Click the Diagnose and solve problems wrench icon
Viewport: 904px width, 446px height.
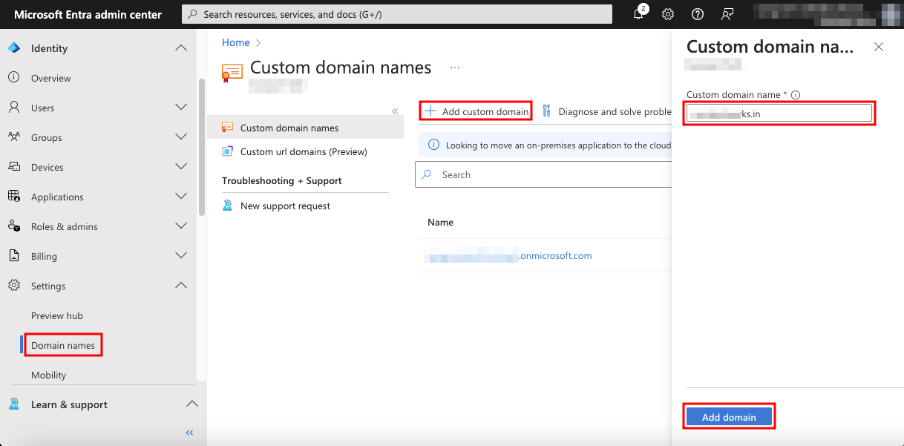tap(547, 111)
